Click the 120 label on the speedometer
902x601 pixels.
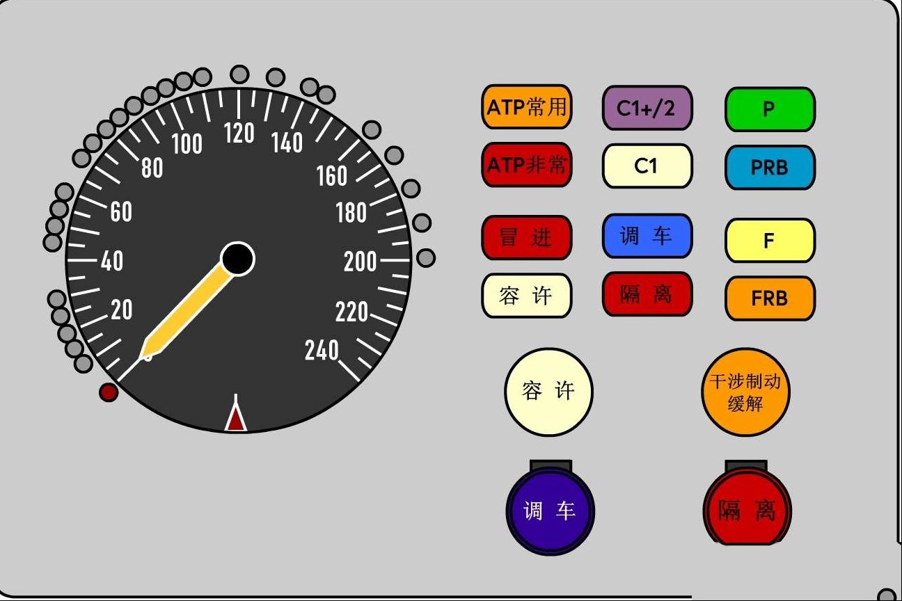tap(239, 134)
